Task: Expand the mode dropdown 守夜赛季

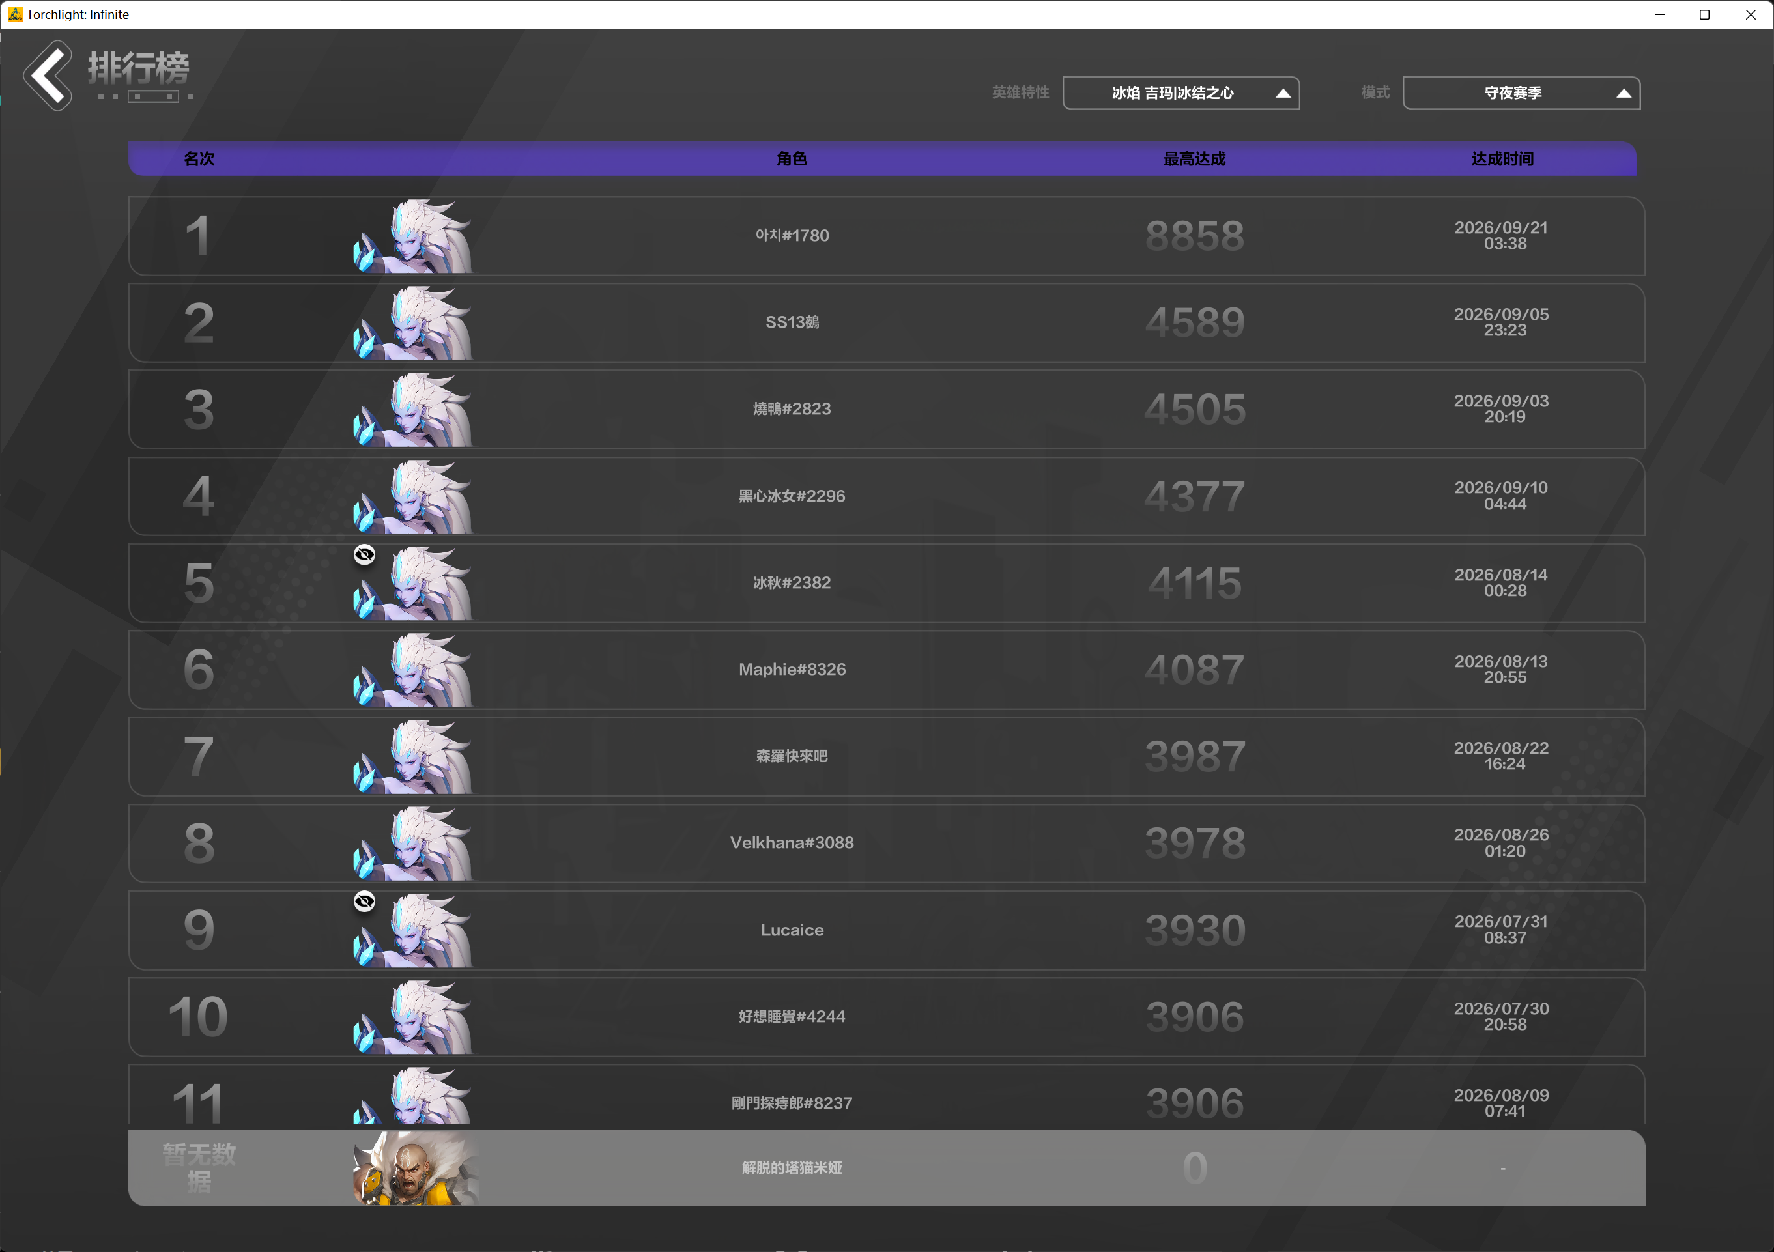Action: click(1521, 93)
